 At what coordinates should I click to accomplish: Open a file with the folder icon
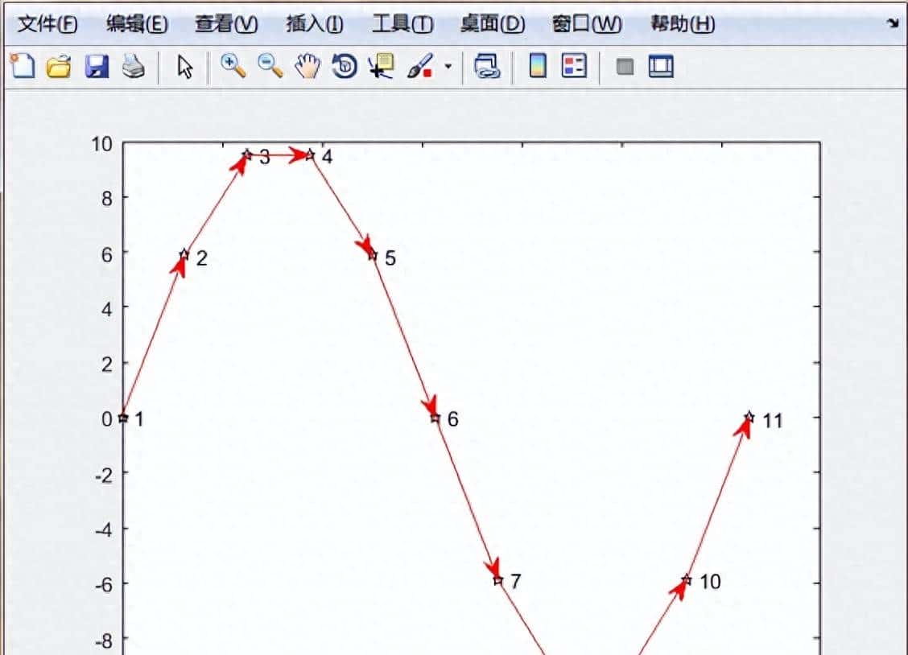(59, 67)
